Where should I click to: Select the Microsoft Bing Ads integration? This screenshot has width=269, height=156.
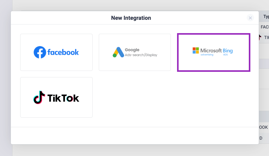click(x=214, y=52)
